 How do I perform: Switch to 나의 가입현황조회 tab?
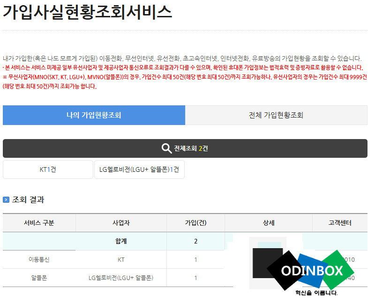click(x=94, y=115)
